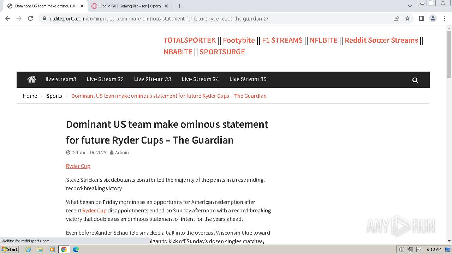Open the volume speaker tray icon
Viewport: 452px width, 254px height.
[x=402, y=249]
